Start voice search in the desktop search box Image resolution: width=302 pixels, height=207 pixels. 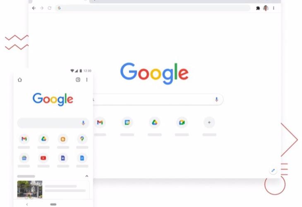[216, 99]
